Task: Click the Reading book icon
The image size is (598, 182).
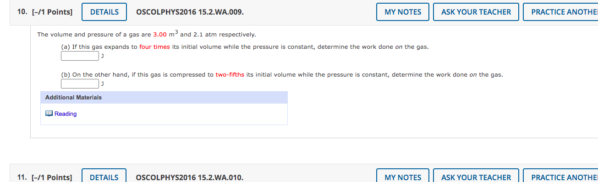Action: coord(49,114)
